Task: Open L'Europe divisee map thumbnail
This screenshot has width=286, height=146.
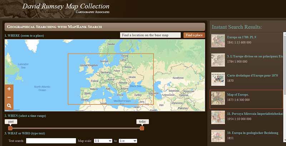Action: pyautogui.click(x=218, y=60)
